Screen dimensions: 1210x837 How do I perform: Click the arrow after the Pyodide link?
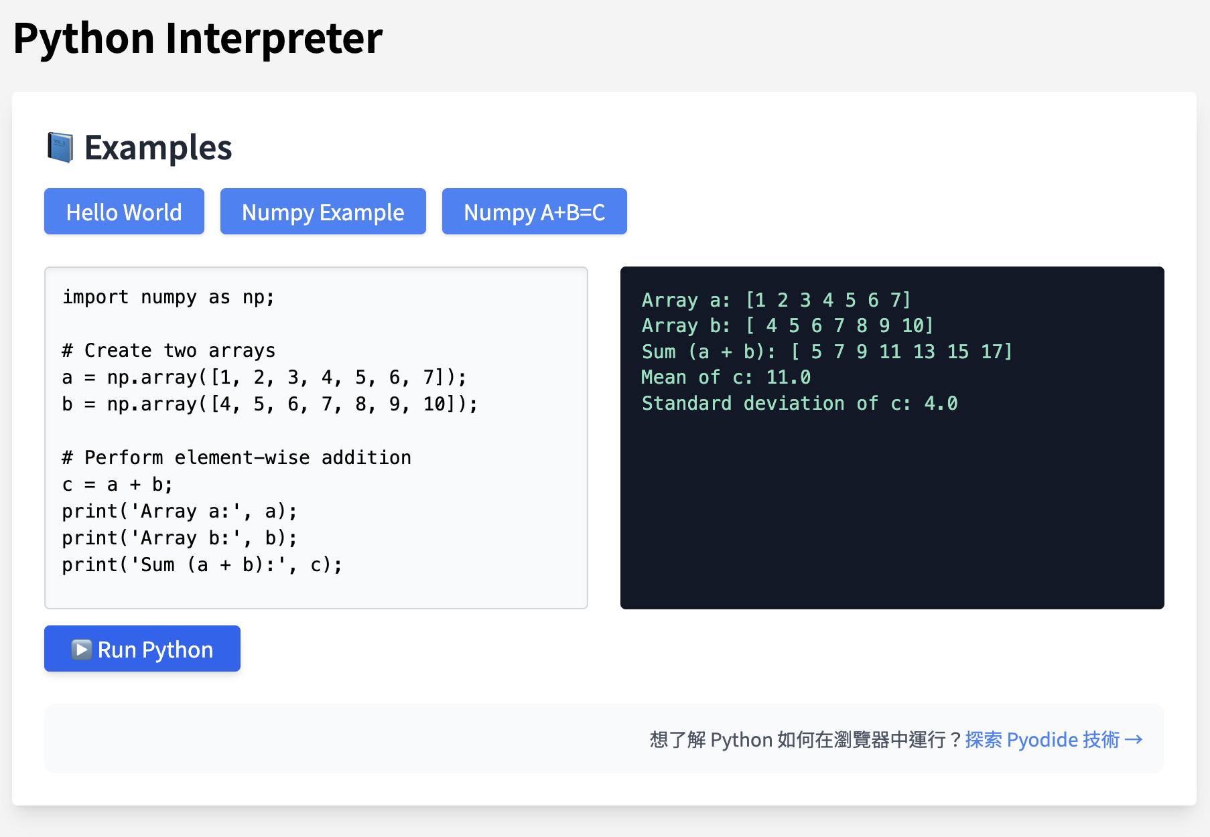(x=1134, y=739)
